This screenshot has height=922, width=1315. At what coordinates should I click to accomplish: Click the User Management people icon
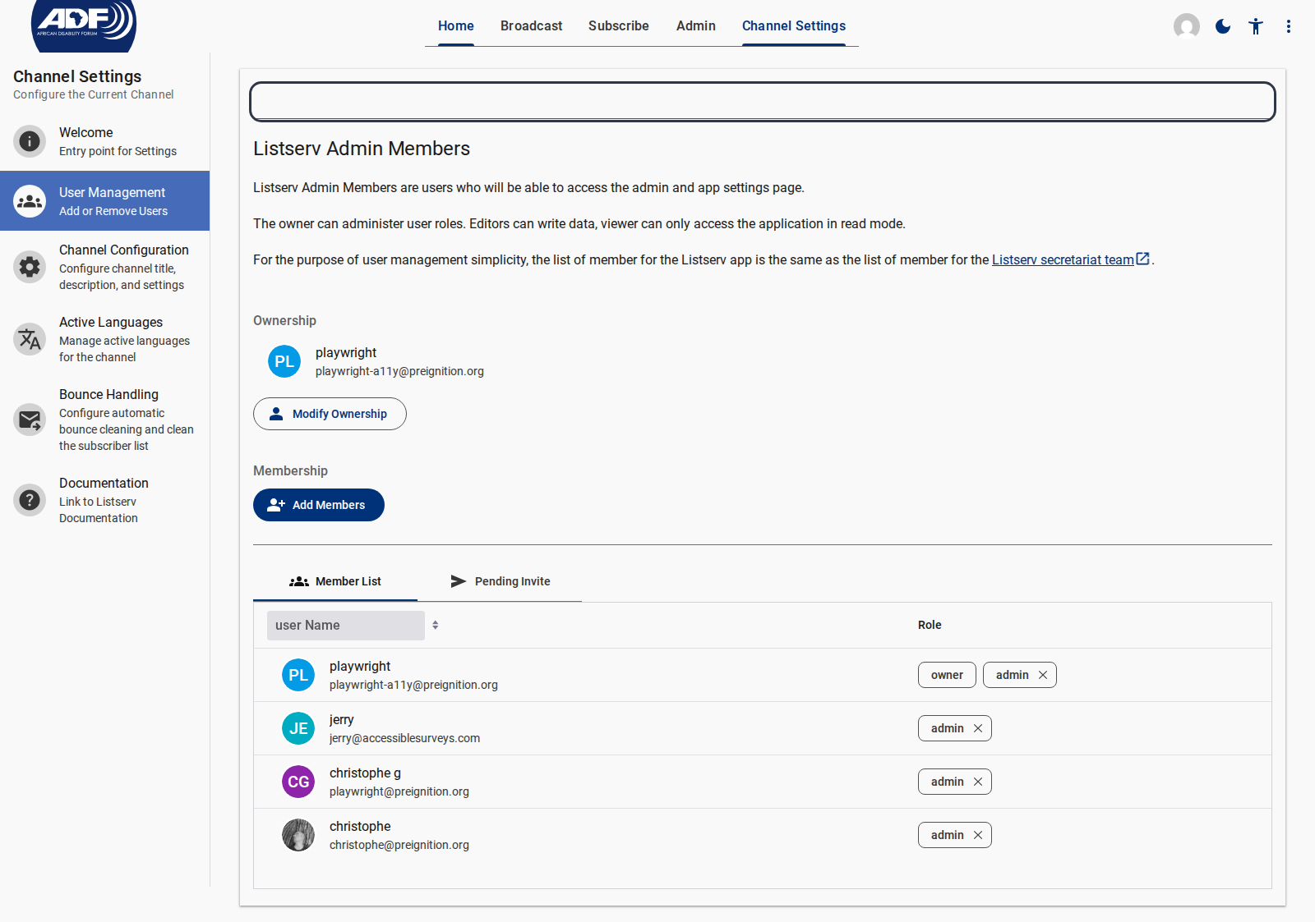(30, 201)
